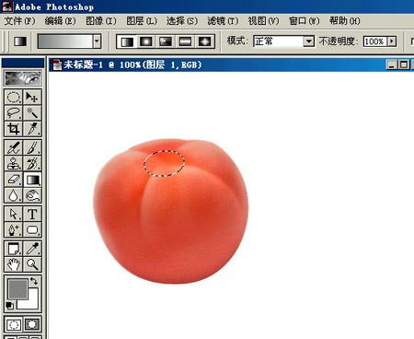Image resolution: width=414 pixels, height=339 pixels.
Task: Select the Sponge/Dodge tool
Action: 32,195
